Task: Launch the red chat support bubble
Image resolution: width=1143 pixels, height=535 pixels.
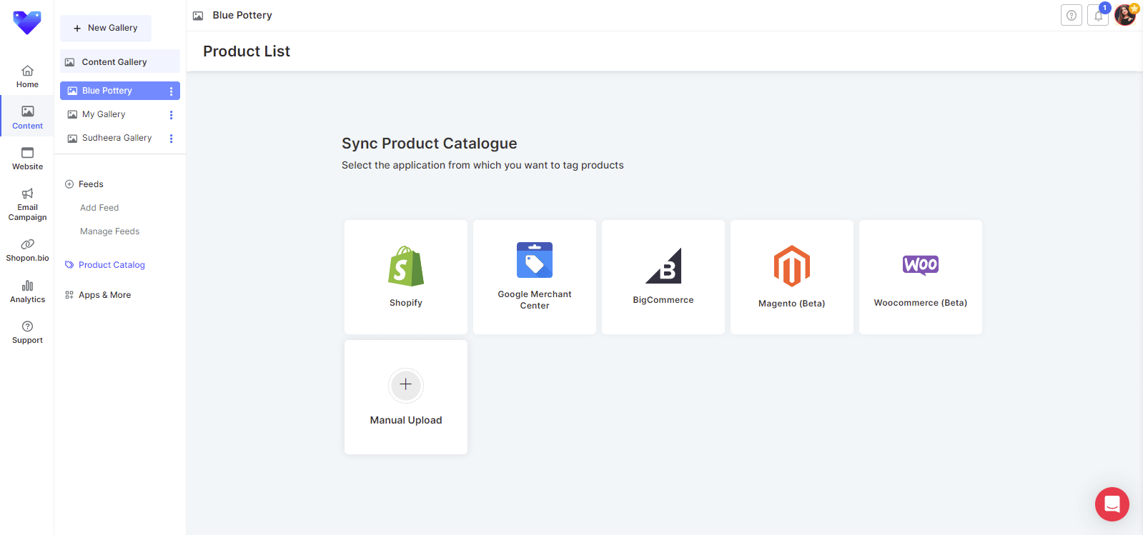Action: [1112, 504]
